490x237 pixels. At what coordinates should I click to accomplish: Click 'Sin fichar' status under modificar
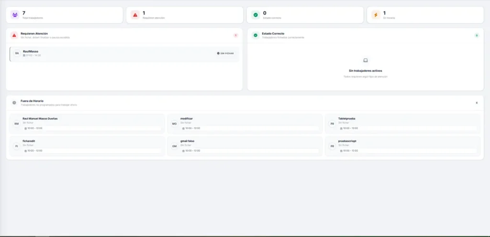point(186,123)
